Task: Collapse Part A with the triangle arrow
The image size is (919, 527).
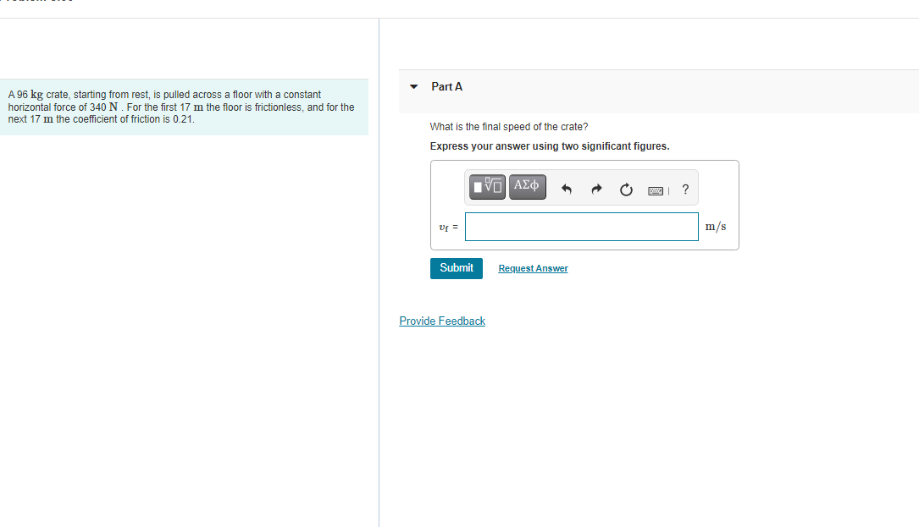Action: point(414,86)
